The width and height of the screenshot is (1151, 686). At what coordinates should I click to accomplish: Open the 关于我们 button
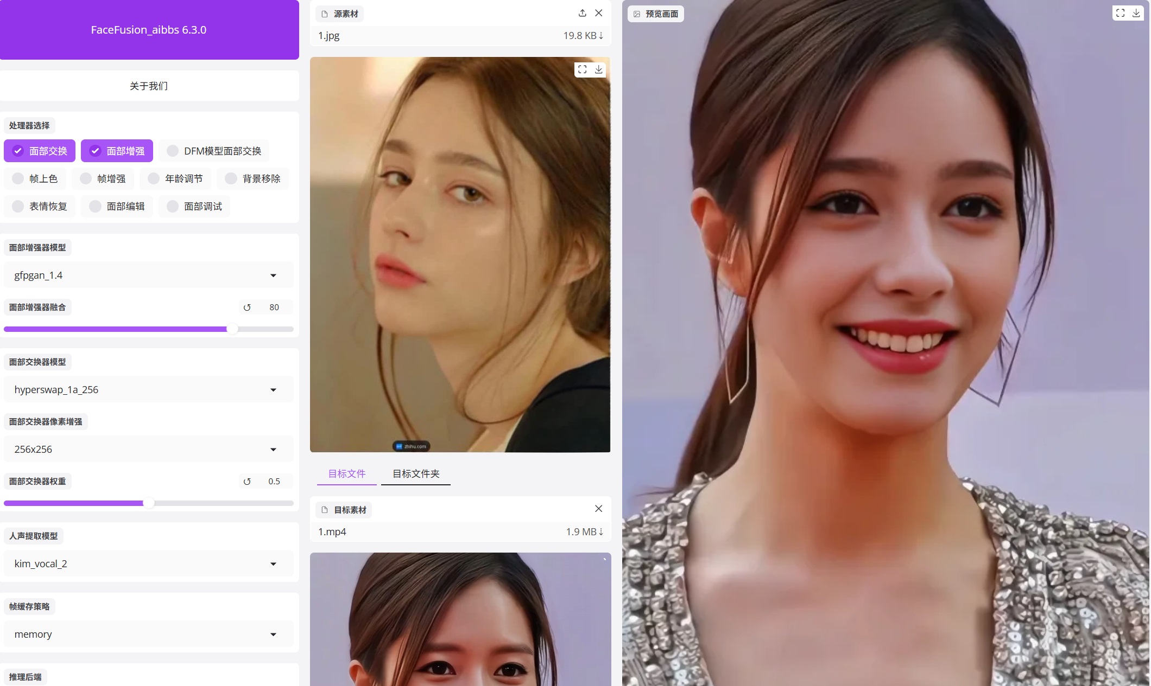[x=149, y=86]
